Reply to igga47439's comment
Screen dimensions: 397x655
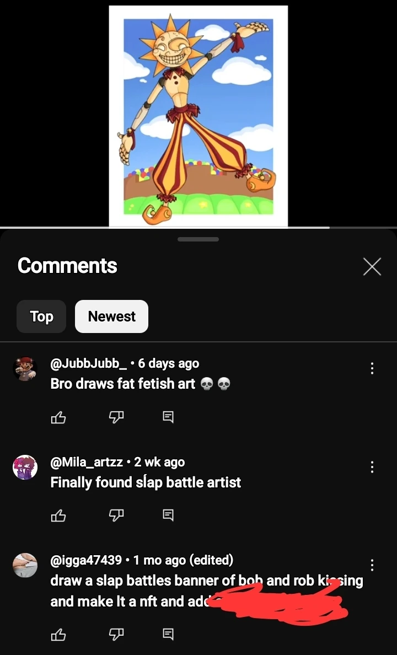click(x=168, y=634)
